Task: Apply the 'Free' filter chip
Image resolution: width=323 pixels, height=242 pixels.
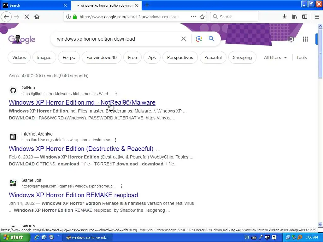Action: point(132,58)
